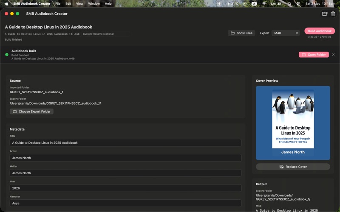The width and height of the screenshot is (340, 212).
Task: Open Control Center in menu bar
Action: tap(298, 4)
